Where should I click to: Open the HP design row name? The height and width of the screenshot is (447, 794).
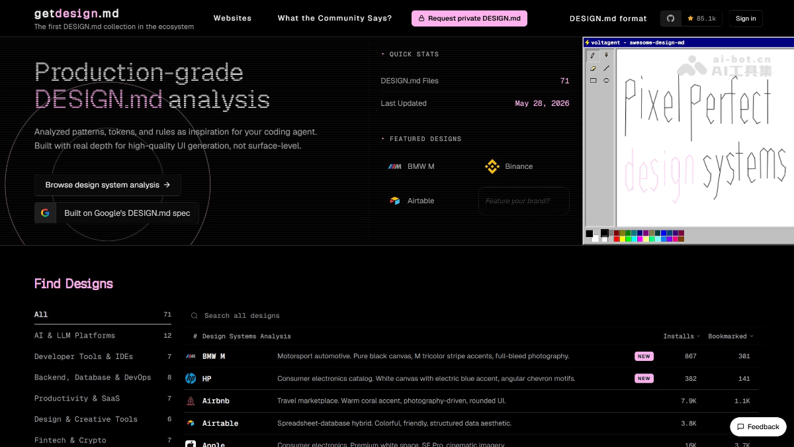(207, 378)
